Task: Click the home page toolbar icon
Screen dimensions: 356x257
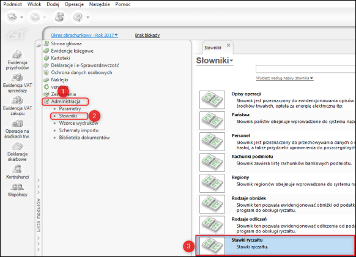Action: [59, 17]
